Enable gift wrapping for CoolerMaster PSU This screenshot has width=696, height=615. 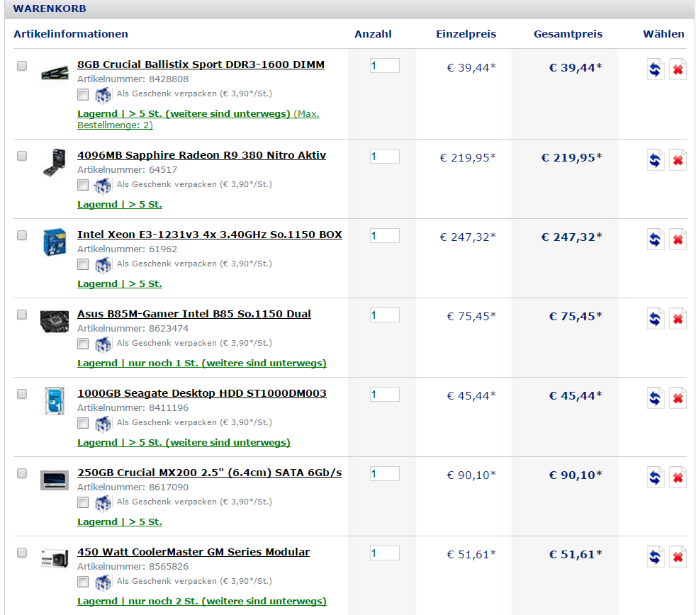click(x=83, y=582)
